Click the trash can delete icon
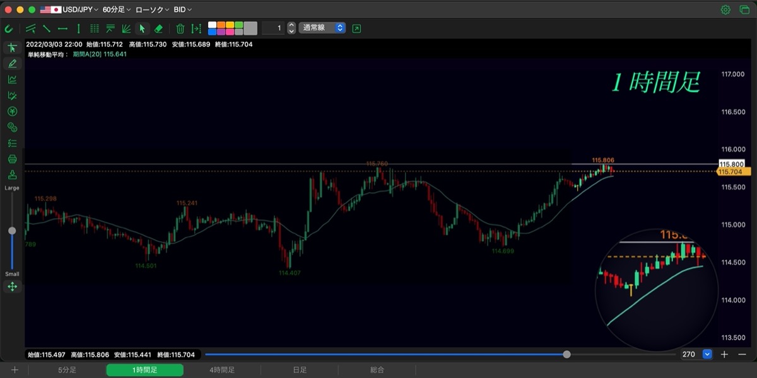 (x=180, y=28)
